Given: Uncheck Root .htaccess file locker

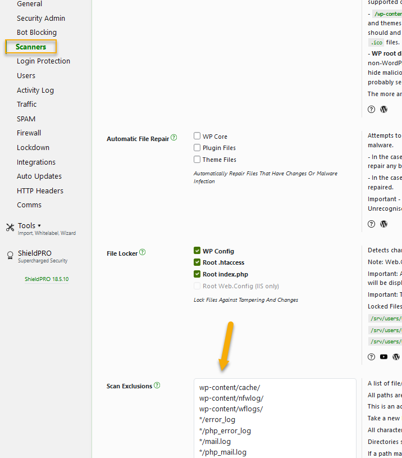Looking at the screenshot, I should (197, 262).
